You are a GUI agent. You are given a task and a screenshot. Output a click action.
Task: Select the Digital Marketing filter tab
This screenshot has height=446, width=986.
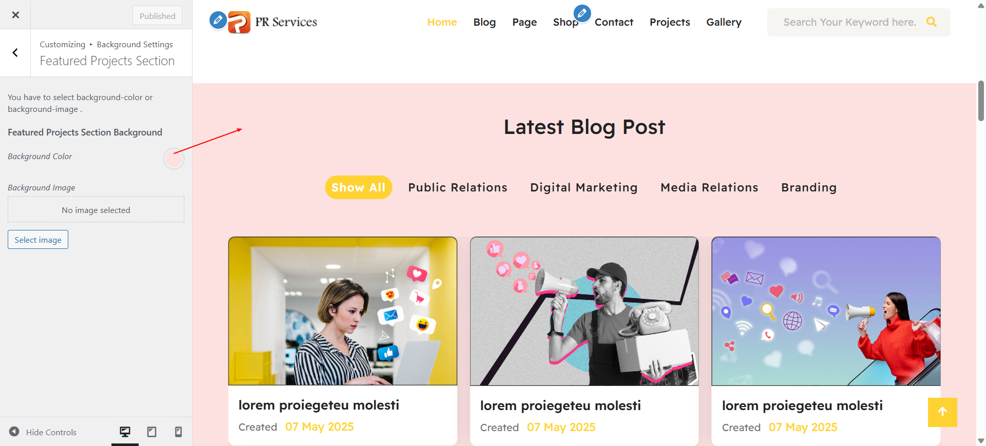point(584,187)
